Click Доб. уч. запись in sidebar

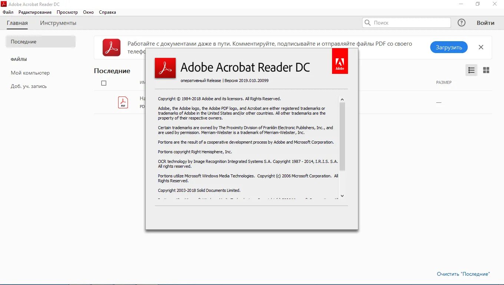(29, 86)
